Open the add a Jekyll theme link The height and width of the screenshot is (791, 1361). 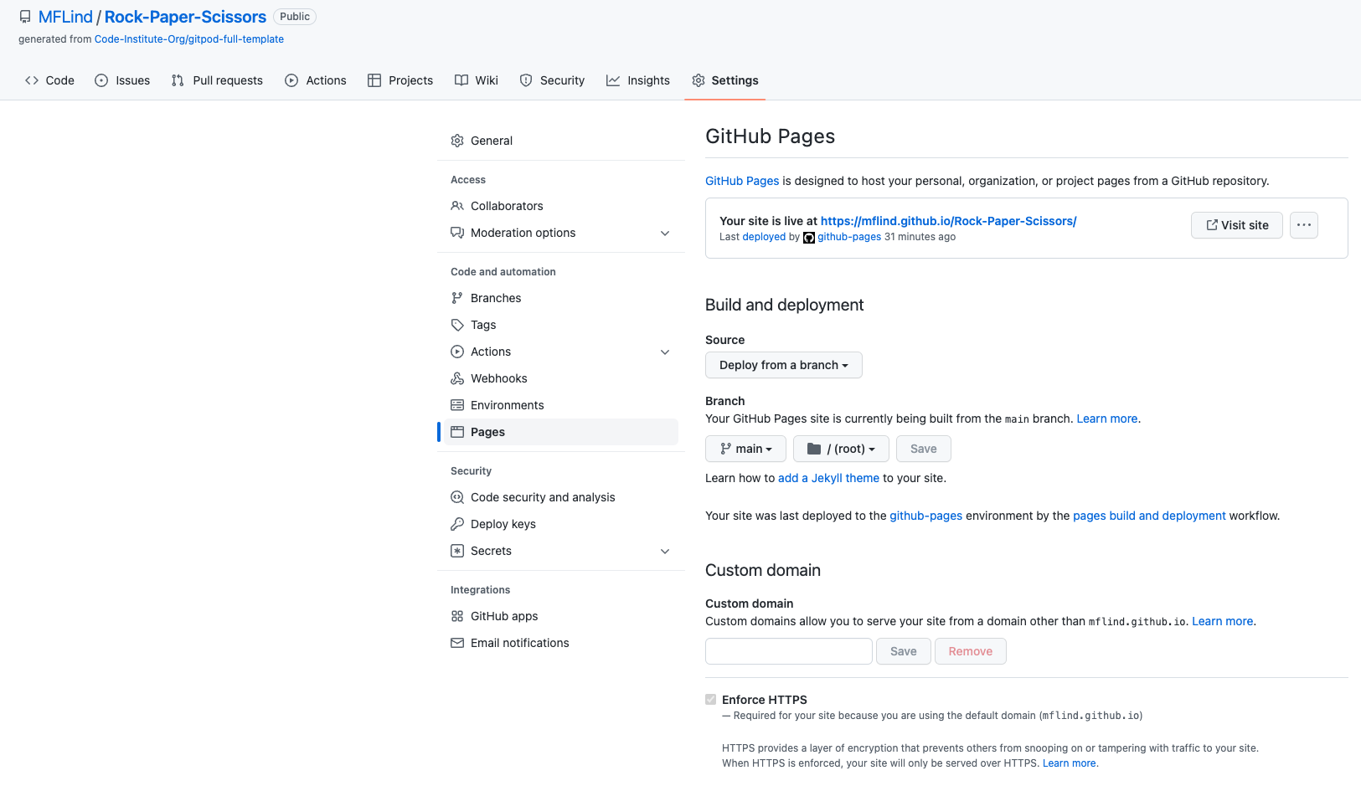pyautogui.click(x=828, y=478)
